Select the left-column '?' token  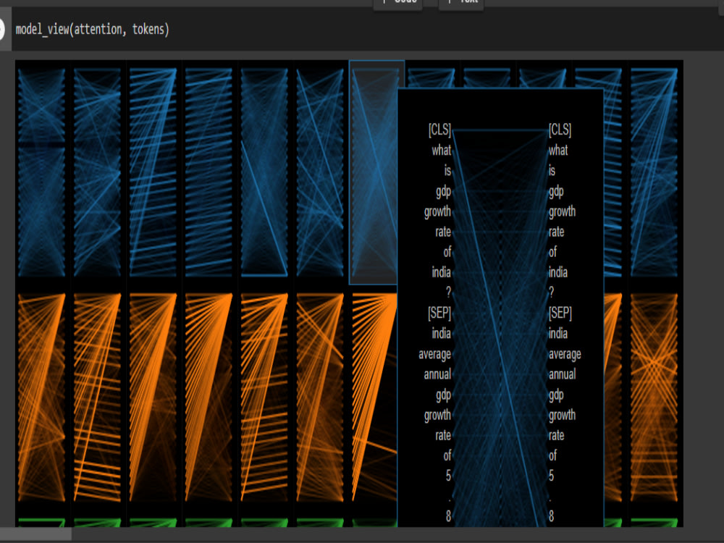tap(448, 292)
